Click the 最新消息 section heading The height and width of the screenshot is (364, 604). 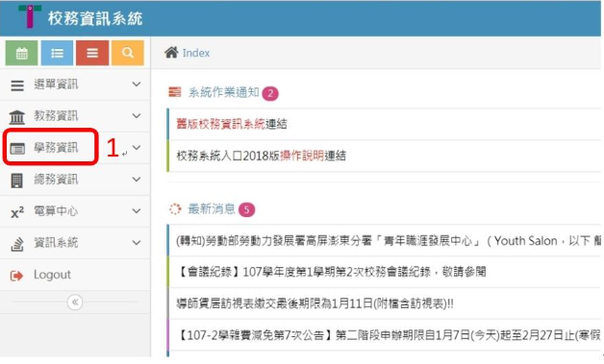coord(212,209)
